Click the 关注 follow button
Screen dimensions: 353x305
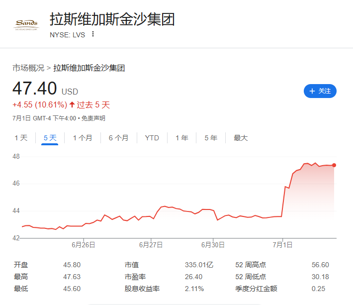(x=320, y=91)
